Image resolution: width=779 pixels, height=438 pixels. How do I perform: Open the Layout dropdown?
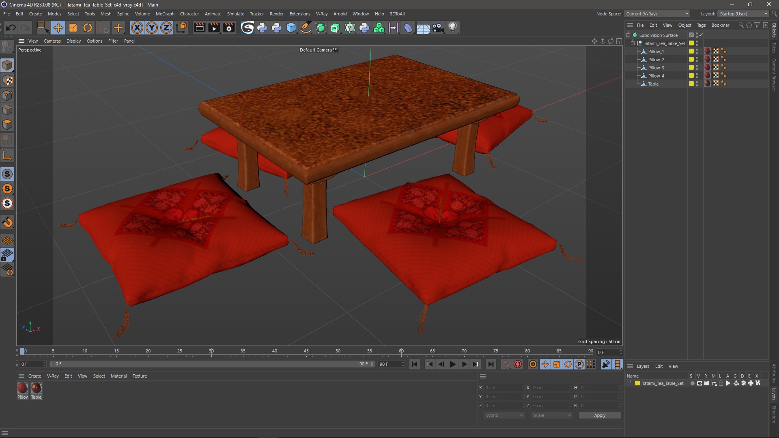tap(743, 14)
